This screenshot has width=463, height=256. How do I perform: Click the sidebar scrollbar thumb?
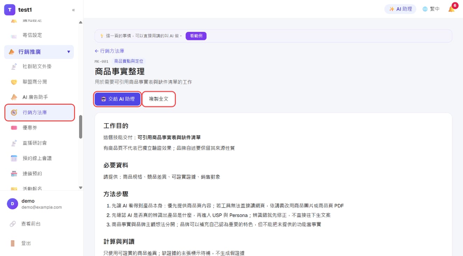81,127
